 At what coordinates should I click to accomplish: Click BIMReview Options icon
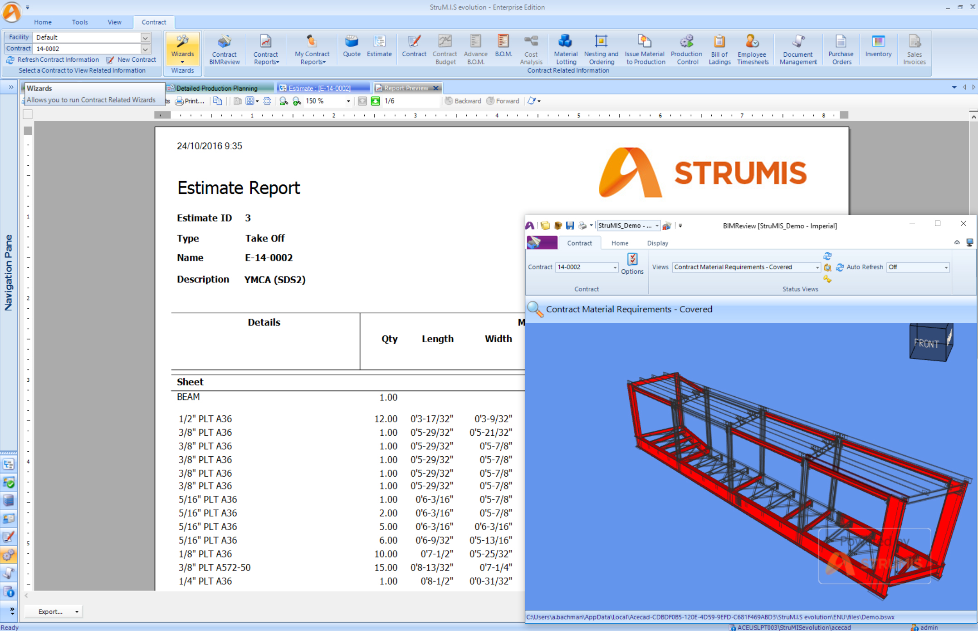pyautogui.click(x=632, y=264)
